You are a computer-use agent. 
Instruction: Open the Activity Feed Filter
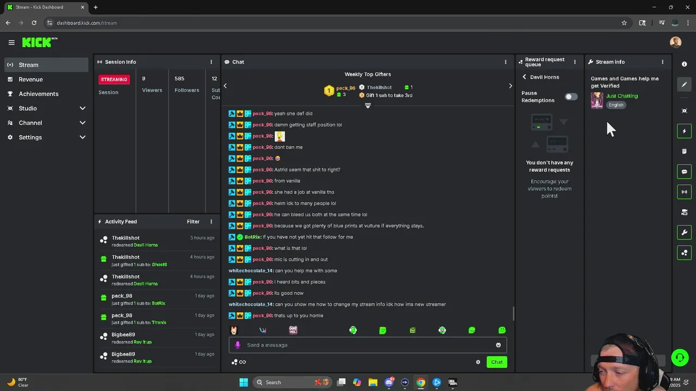[x=193, y=222]
